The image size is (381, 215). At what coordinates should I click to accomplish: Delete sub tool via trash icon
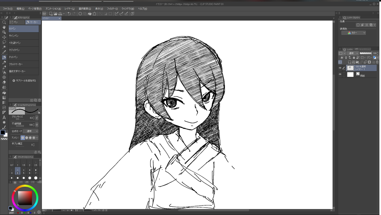tap(39, 100)
